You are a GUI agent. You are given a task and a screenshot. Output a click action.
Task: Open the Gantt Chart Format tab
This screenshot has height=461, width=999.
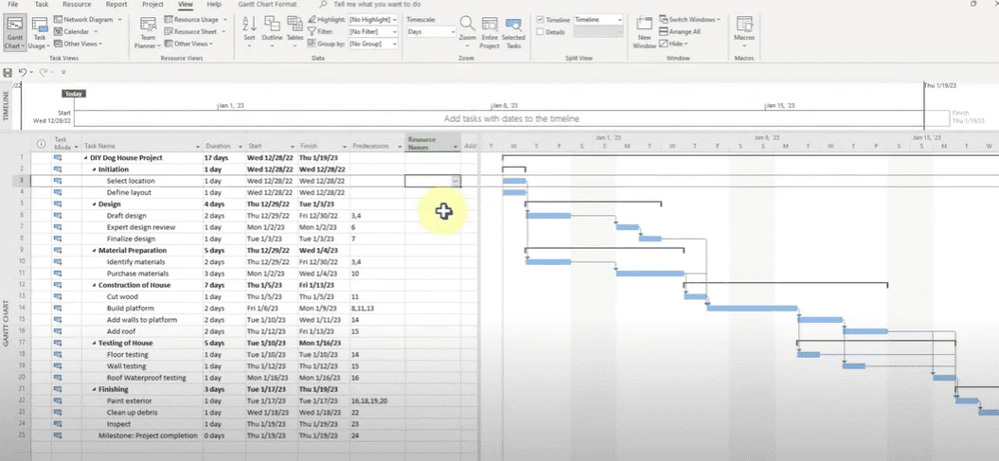pyautogui.click(x=267, y=4)
